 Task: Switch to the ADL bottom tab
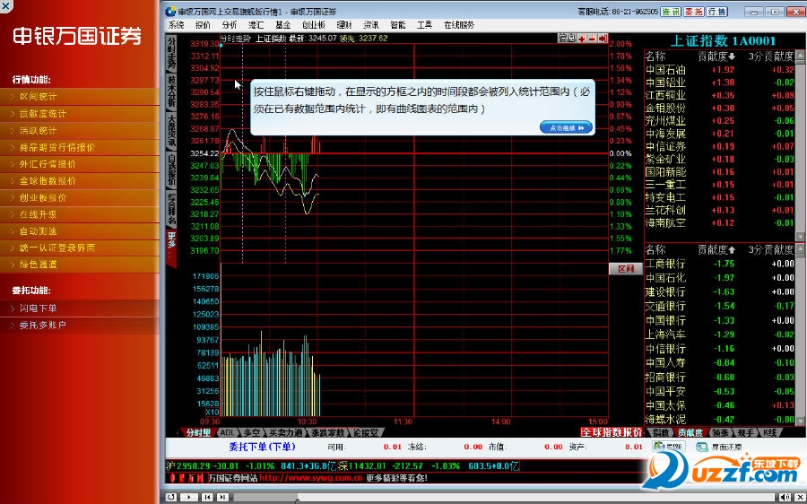[228, 432]
